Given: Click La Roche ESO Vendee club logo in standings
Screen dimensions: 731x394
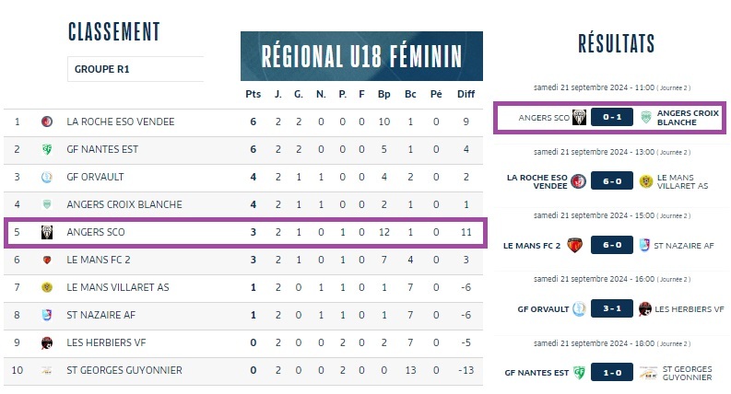Looking at the screenshot, I should tap(47, 122).
